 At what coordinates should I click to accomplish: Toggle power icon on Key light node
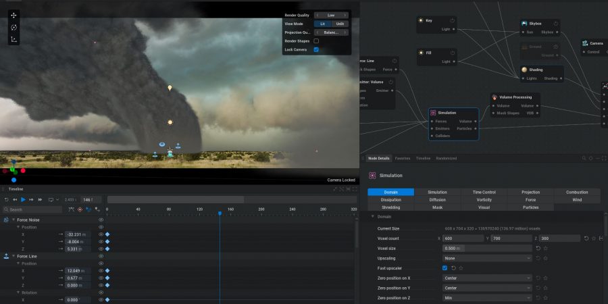(x=452, y=21)
